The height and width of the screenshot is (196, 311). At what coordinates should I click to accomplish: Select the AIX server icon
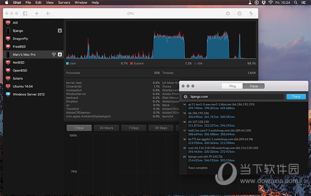[8, 23]
